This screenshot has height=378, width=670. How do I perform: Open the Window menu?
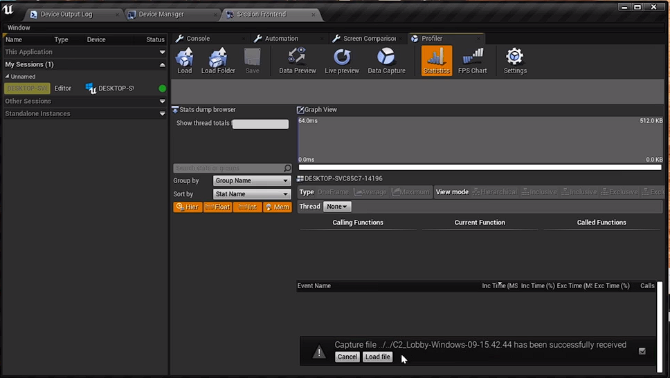pos(19,28)
